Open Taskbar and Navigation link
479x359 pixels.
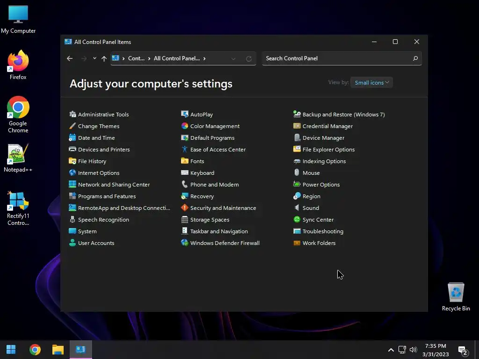[x=219, y=231]
